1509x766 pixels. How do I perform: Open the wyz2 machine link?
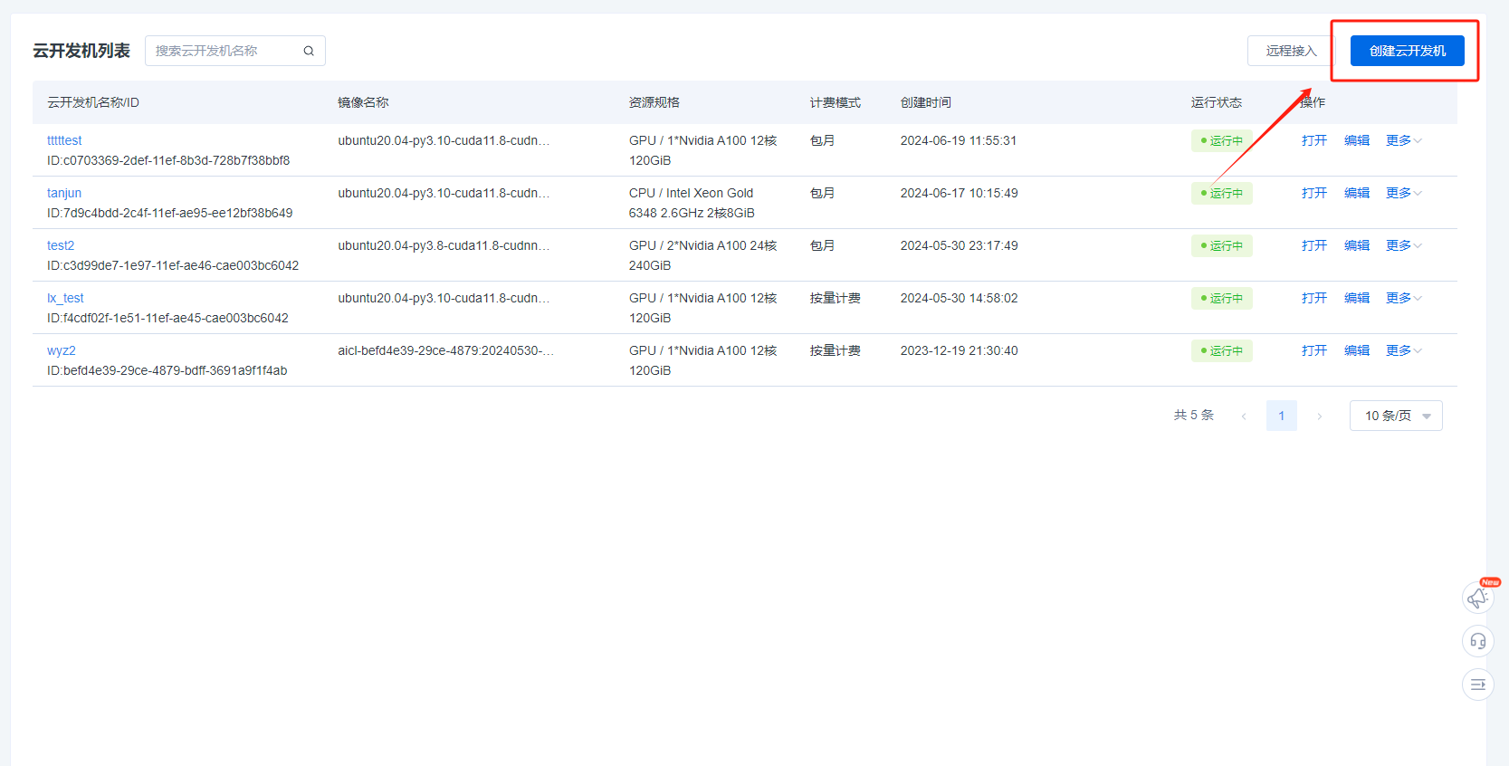pyautogui.click(x=62, y=350)
